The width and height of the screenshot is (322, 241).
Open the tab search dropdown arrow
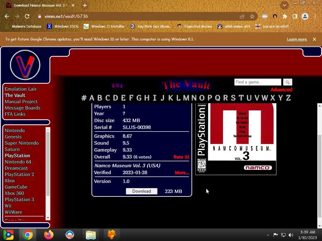(x=285, y=5)
